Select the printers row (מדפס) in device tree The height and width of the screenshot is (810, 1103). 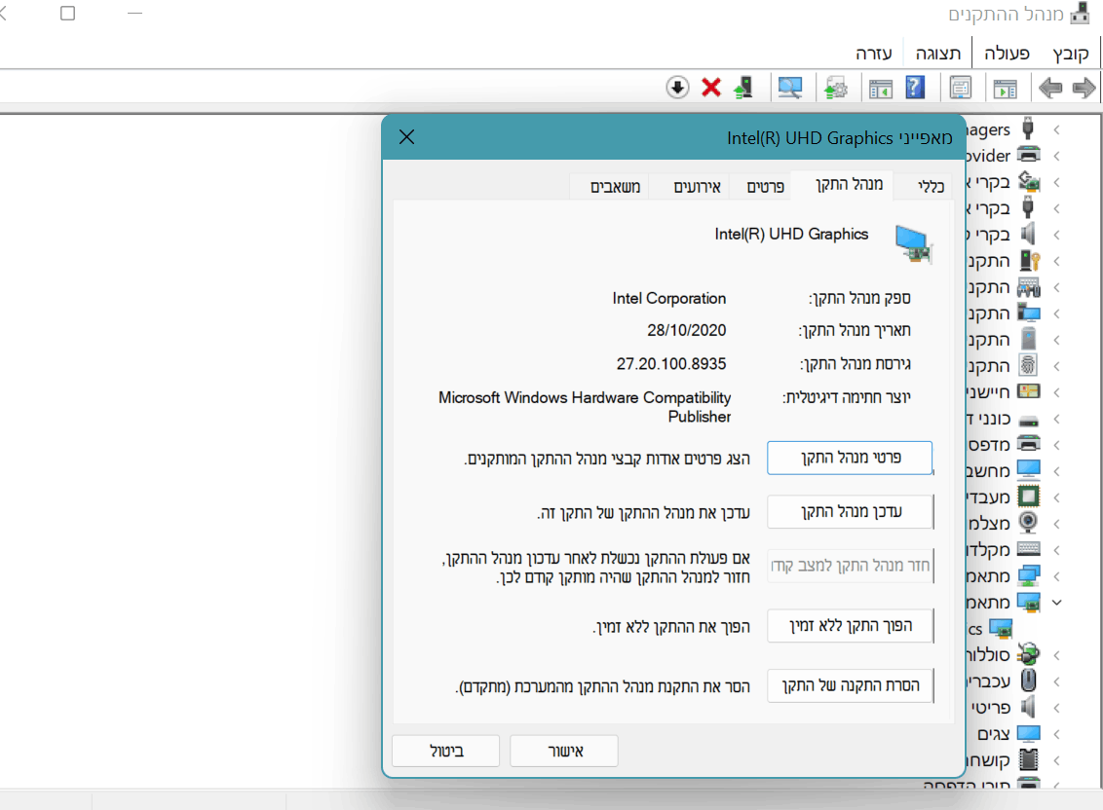[1005, 445]
